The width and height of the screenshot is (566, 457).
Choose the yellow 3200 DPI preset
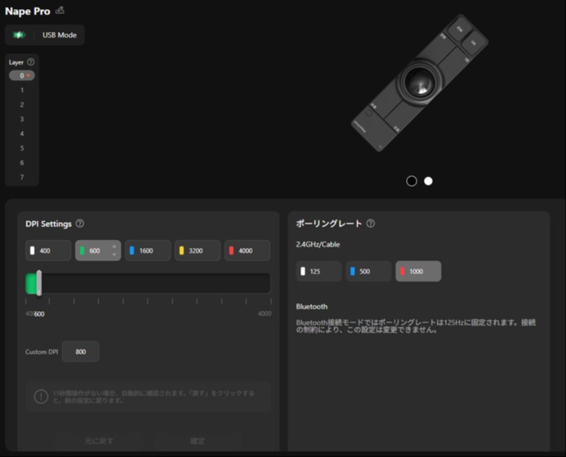point(198,251)
